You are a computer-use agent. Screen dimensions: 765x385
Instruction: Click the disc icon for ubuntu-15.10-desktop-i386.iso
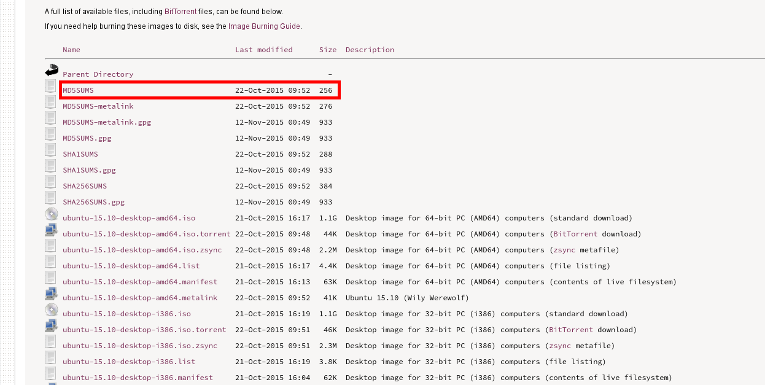(51, 310)
